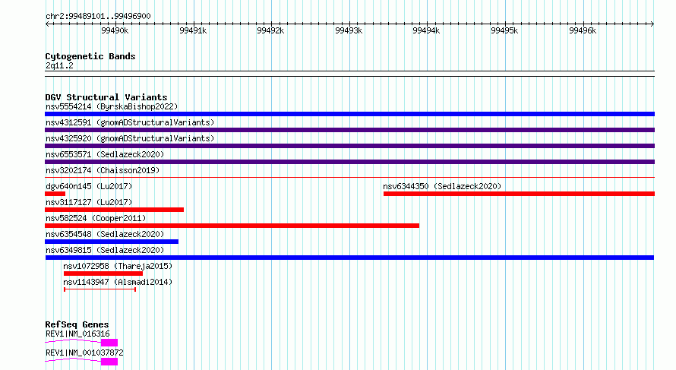Click the 2q11.2 cytogenetic band label
Screen dimensions: 676x370
coord(59,65)
